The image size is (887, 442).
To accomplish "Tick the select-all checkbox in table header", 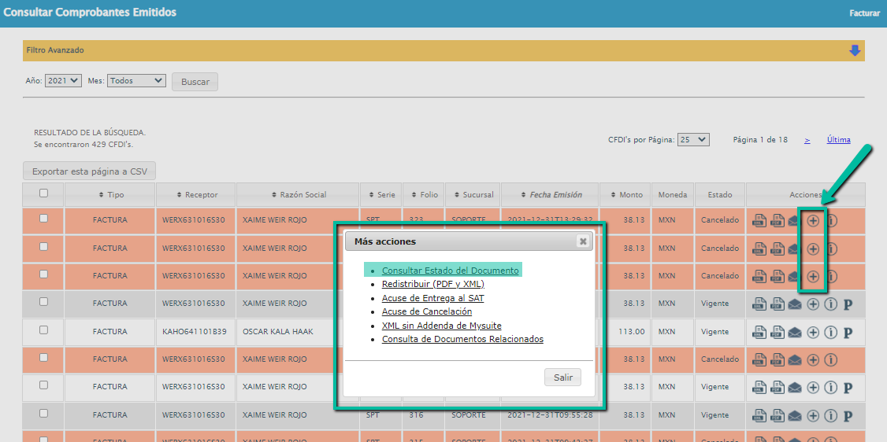I will (43, 193).
